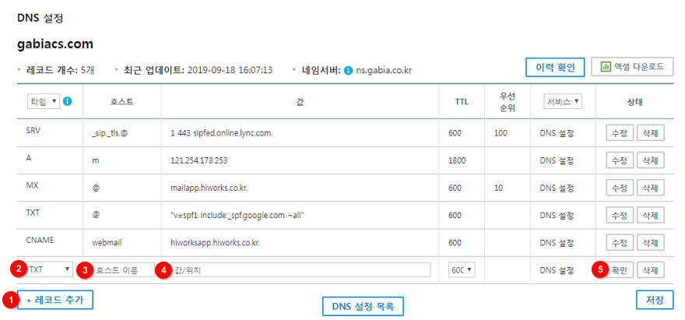This screenshot has width=685, height=320.
Task: Open the 서비스 filter dropdown
Action: pos(563,101)
